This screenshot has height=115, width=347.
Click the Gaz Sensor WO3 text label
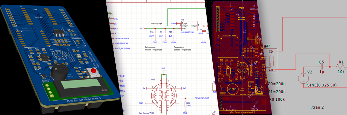pos(146,113)
